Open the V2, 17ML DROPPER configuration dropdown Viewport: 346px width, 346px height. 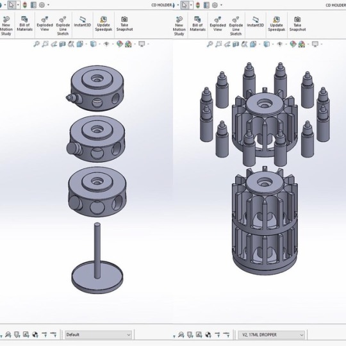tap(272, 334)
